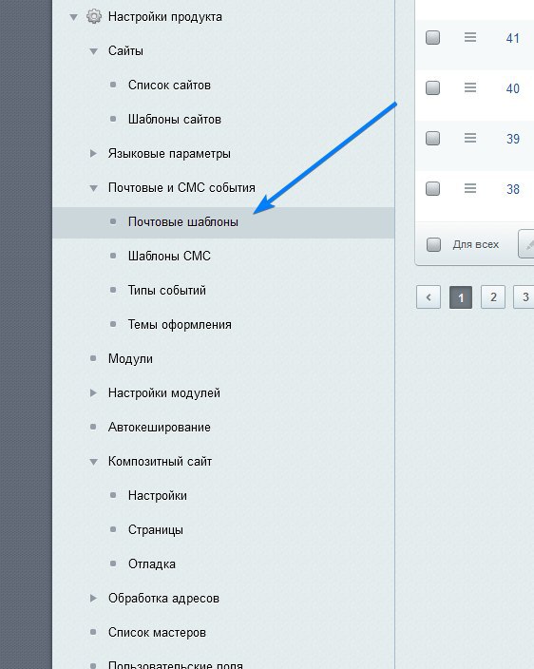Expand Языковые параметры node arrow

tap(93, 153)
